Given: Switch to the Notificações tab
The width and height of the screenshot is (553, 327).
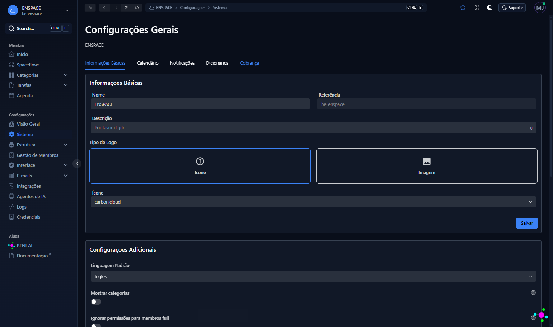Looking at the screenshot, I should click(x=182, y=63).
